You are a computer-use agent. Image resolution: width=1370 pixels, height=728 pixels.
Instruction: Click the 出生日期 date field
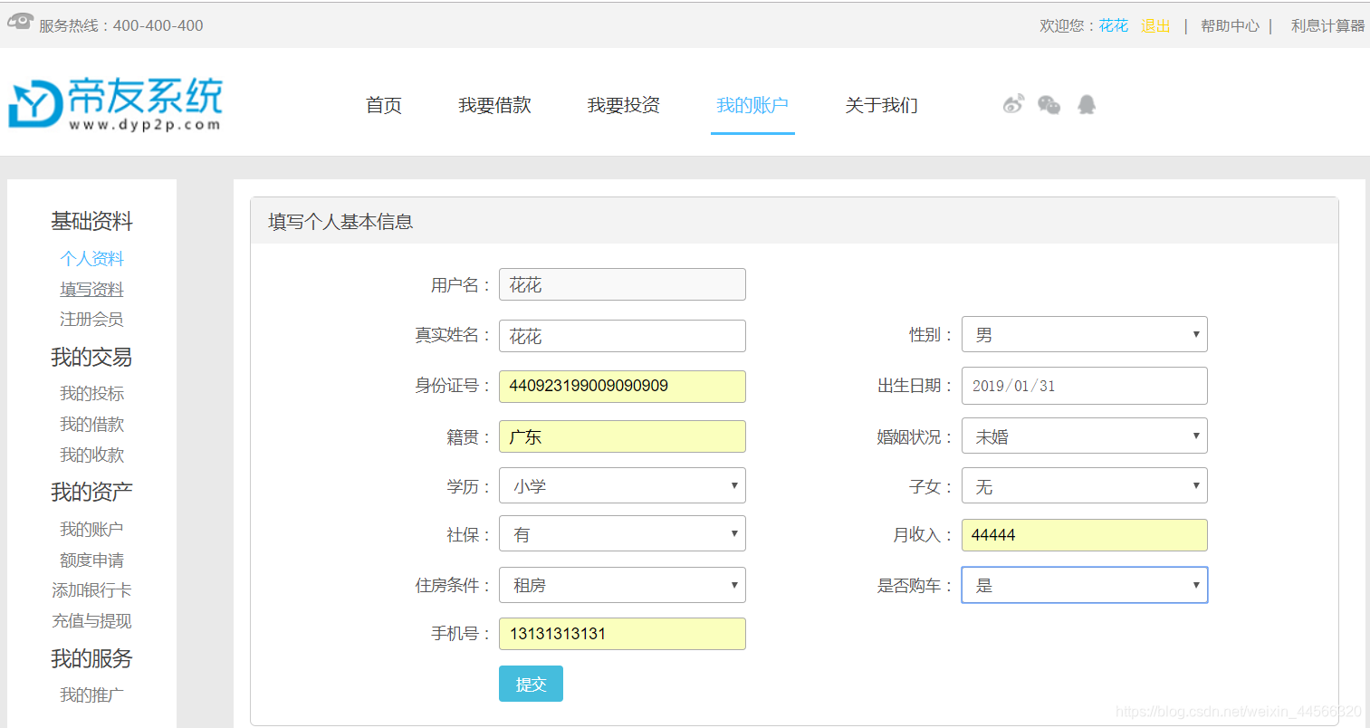point(1084,386)
